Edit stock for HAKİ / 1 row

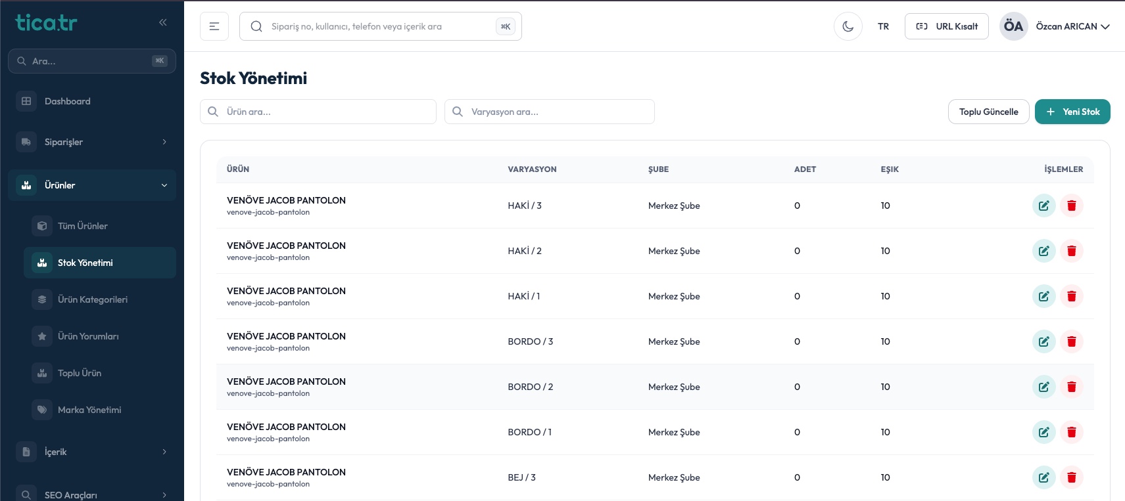coord(1043,296)
